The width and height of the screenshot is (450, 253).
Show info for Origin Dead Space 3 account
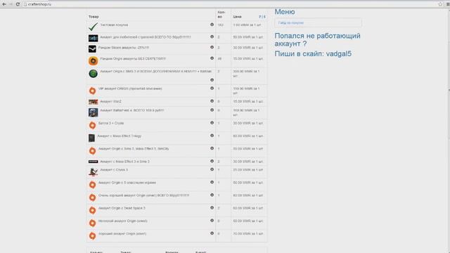(212, 208)
